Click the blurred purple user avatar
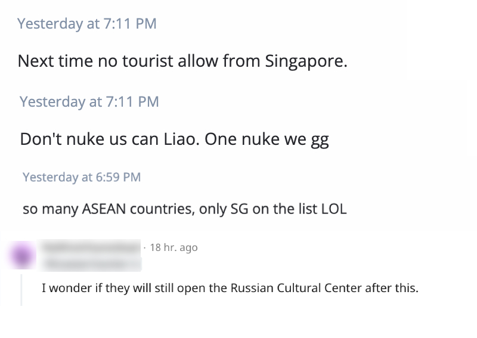This screenshot has height=338, width=477. click(x=22, y=255)
